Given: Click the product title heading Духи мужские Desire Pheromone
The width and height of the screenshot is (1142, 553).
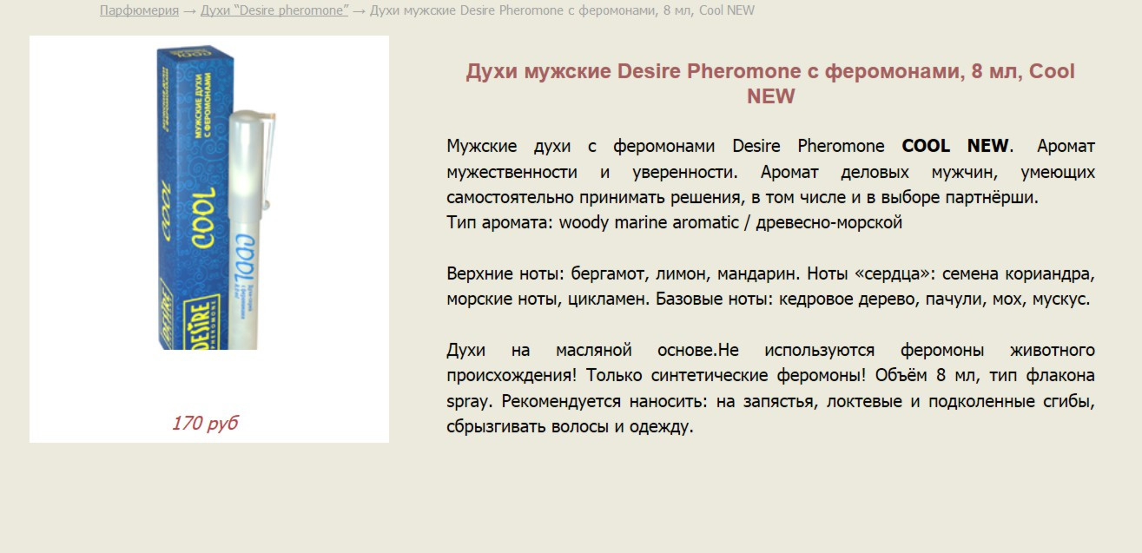Looking at the screenshot, I should click(x=770, y=83).
